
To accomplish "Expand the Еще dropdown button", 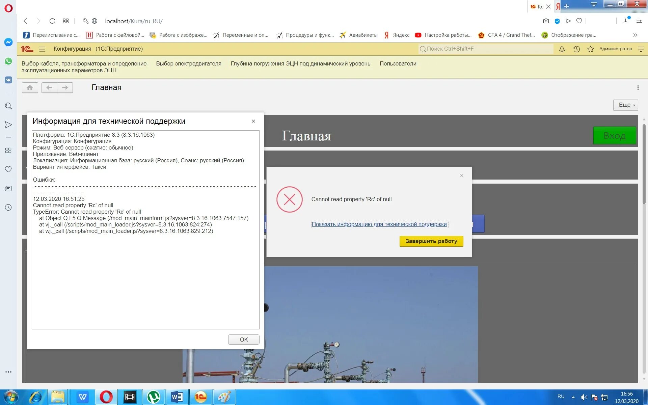I will [625, 105].
